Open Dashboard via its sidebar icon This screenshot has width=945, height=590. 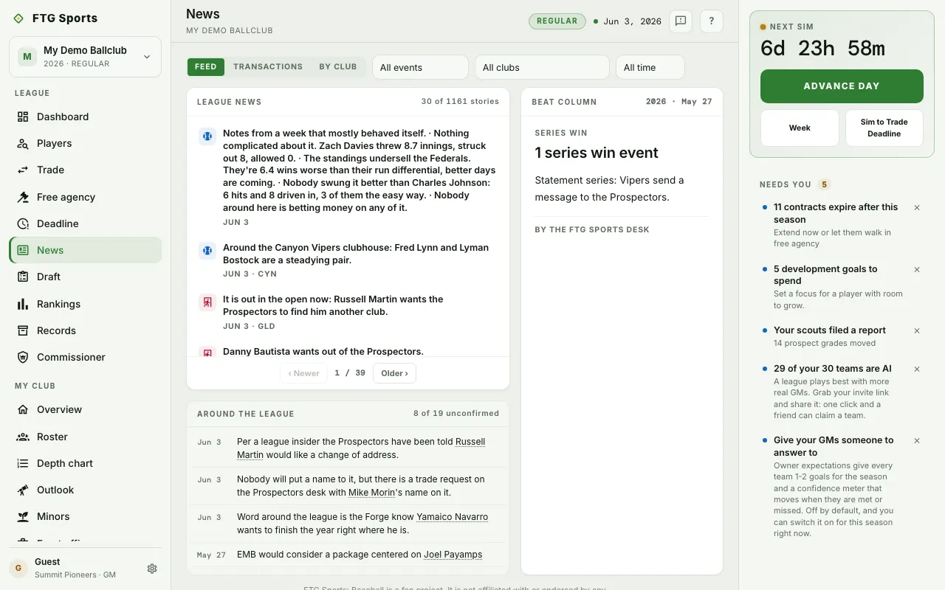click(23, 117)
